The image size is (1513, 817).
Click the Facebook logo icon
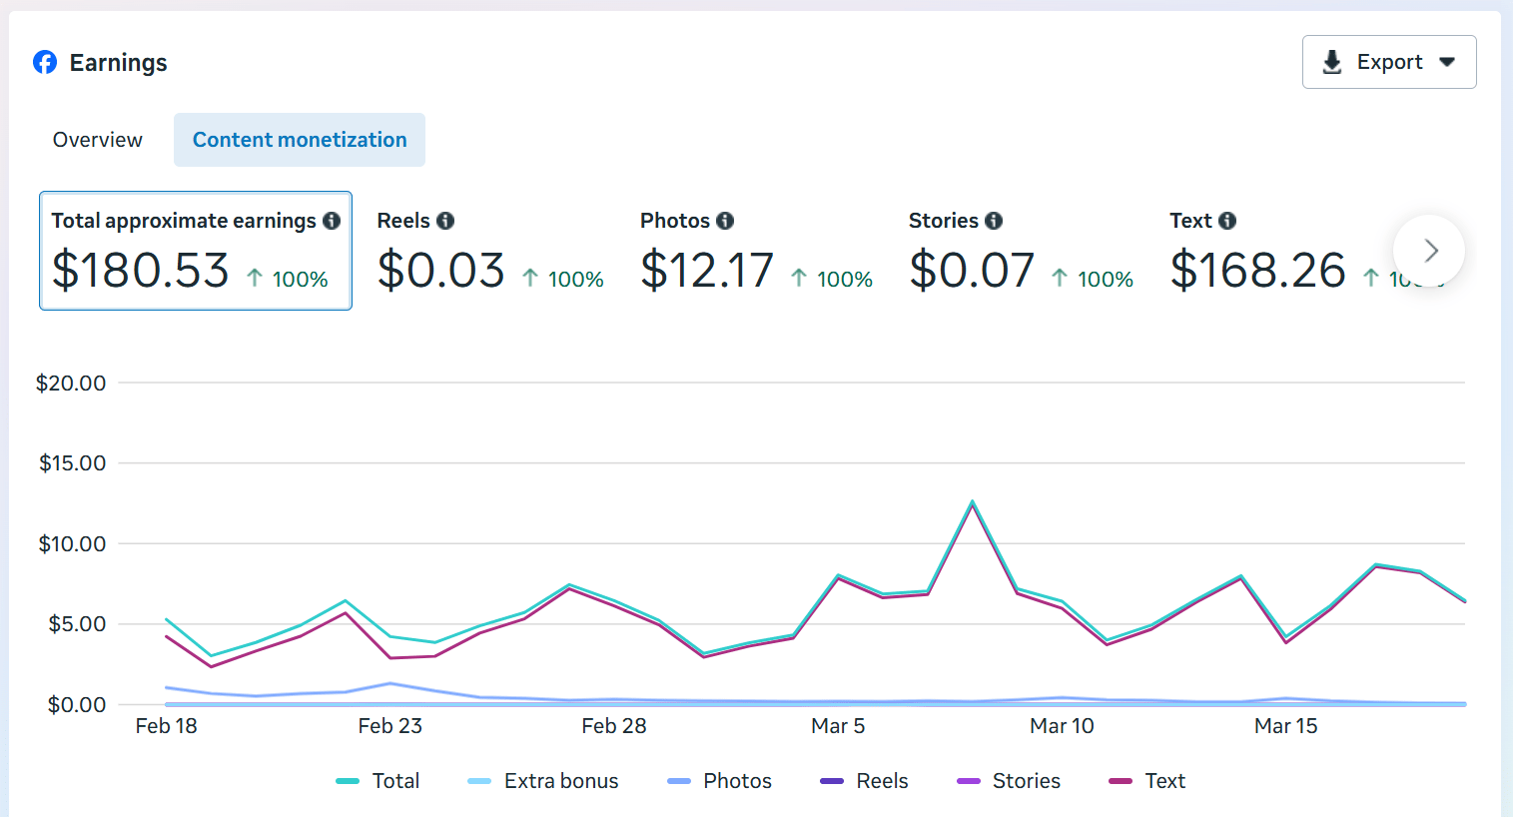point(45,62)
